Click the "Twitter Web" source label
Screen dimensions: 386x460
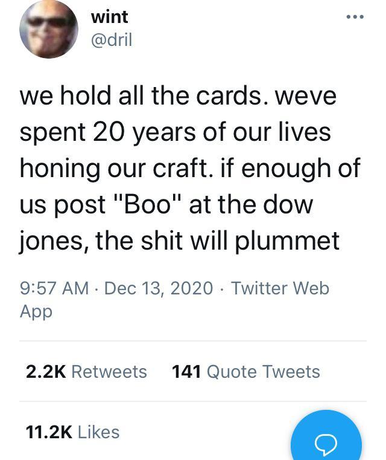(280, 288)
